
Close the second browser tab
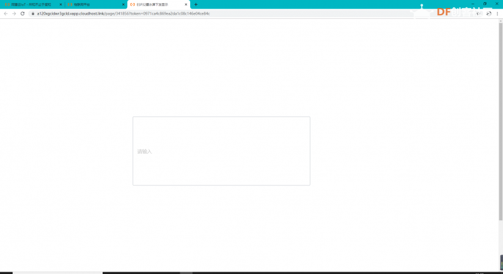[x=123, y=4]
